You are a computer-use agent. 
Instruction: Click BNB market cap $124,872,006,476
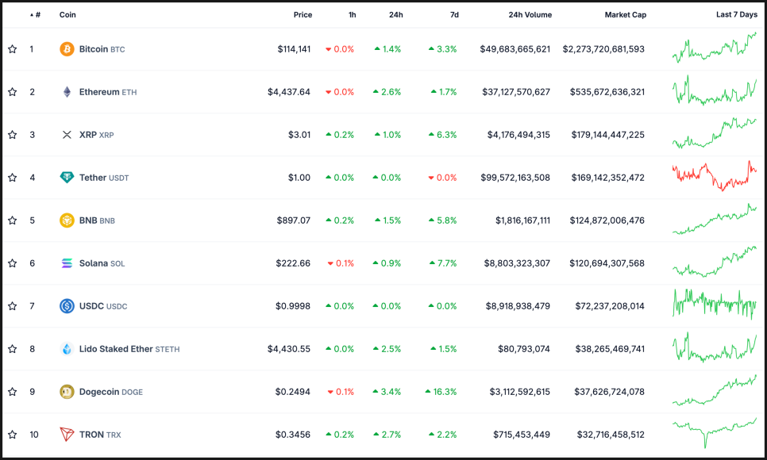(607, 220)
